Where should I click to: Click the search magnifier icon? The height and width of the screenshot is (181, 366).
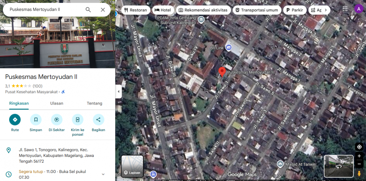(88, 10)
